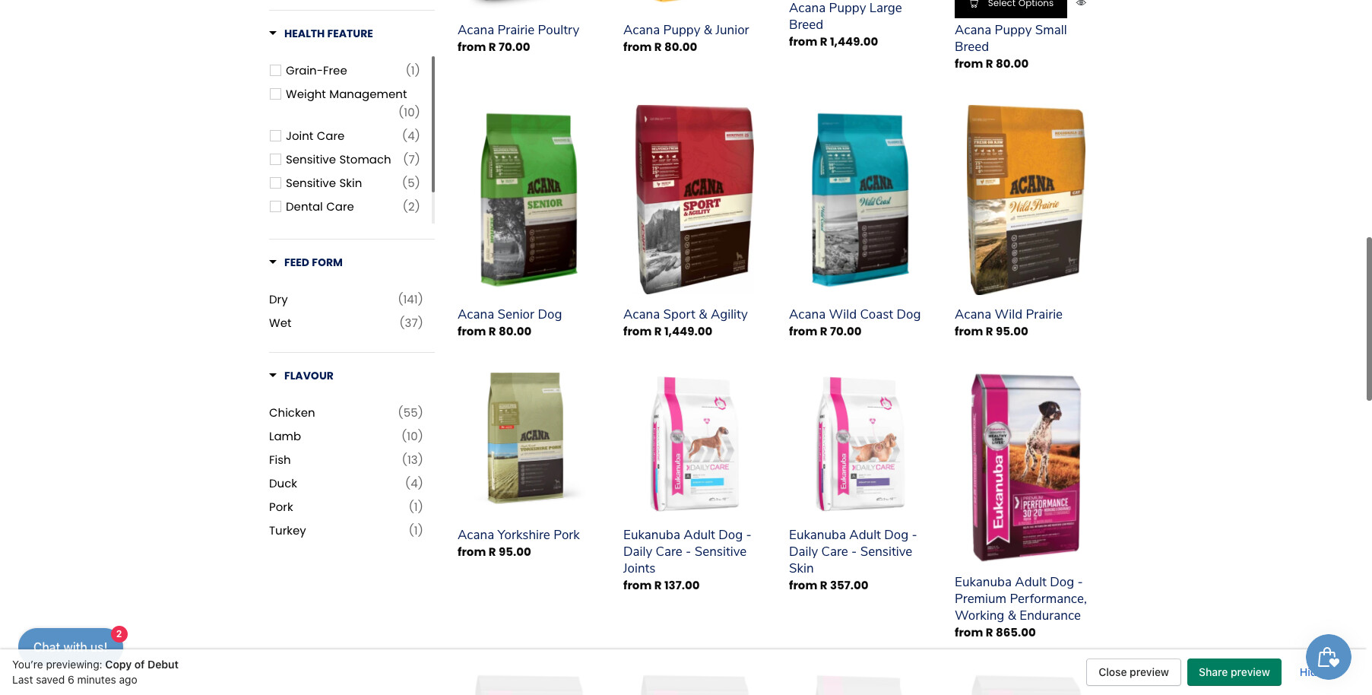Open the floating shopping bag wishlist icon

1328,657
